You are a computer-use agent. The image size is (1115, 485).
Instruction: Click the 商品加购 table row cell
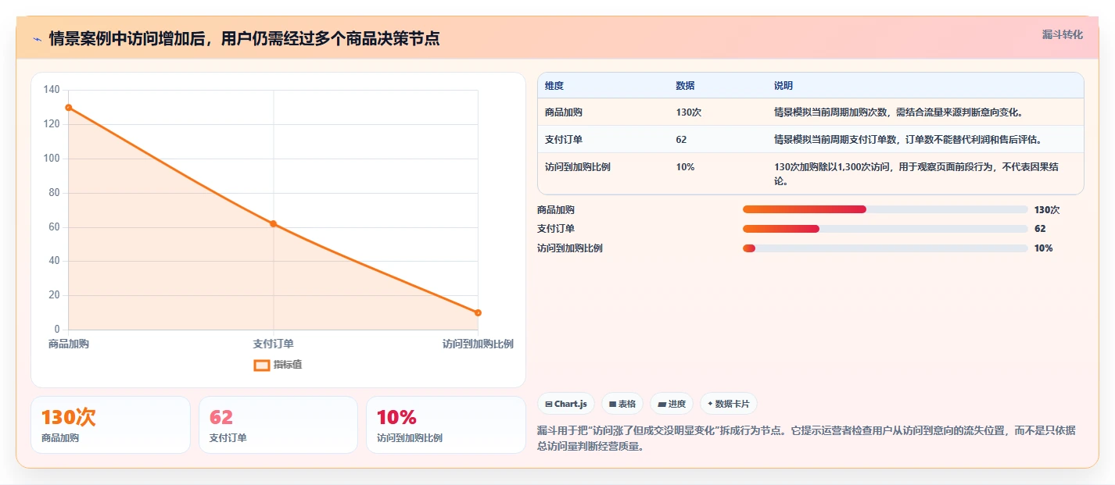coord(564,112)
